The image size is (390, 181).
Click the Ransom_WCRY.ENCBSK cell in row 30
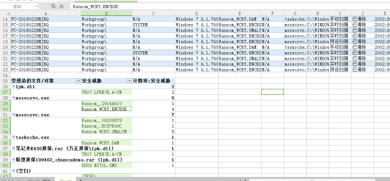coord(107,109)
